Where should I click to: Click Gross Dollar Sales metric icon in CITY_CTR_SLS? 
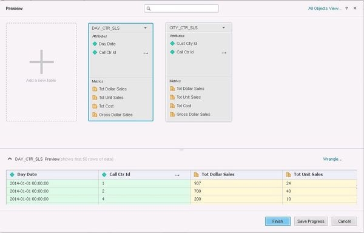pos(172,114)
